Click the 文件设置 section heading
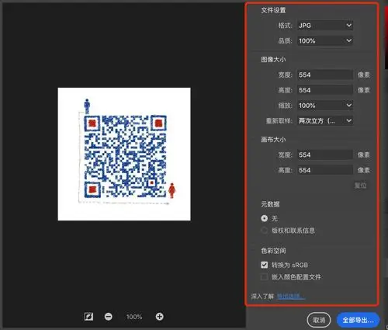The image size is (388, 330). pyautogui.click(x=273, y=10)
